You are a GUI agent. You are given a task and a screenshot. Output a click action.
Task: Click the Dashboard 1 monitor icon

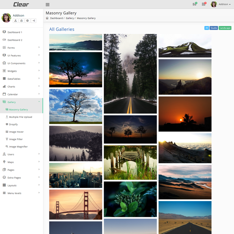pyautogui.click(x=4, y=32)
